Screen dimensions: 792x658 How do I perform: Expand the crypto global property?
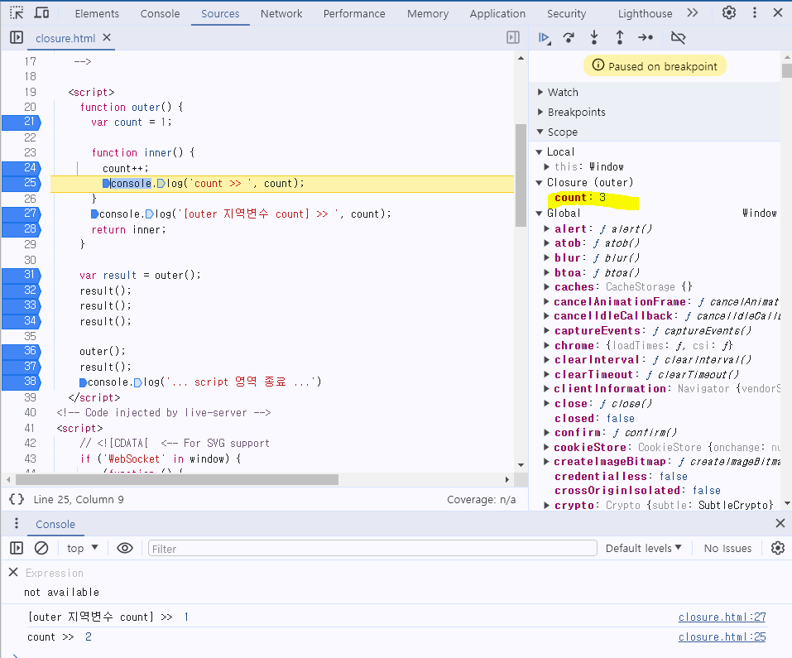point(546,505)
